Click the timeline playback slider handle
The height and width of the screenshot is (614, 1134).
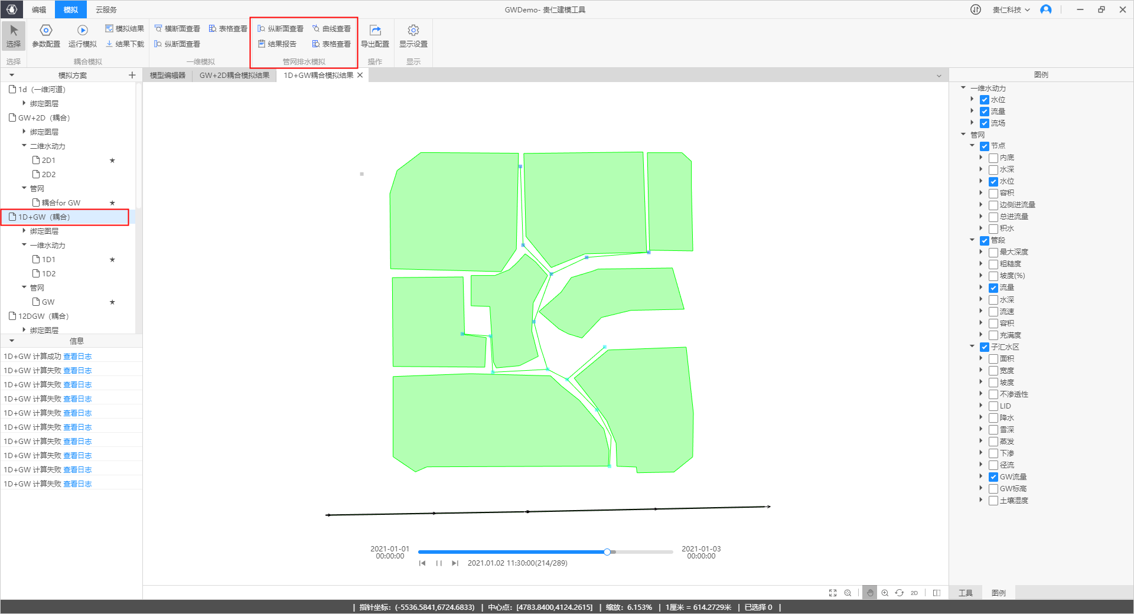pos(607,552)
